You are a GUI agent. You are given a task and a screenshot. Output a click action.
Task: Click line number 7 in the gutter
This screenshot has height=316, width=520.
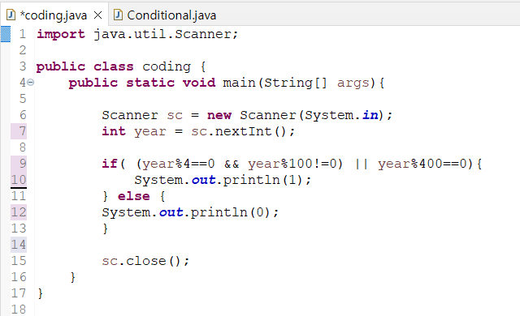pyautogui.click(x=22, y=131)
